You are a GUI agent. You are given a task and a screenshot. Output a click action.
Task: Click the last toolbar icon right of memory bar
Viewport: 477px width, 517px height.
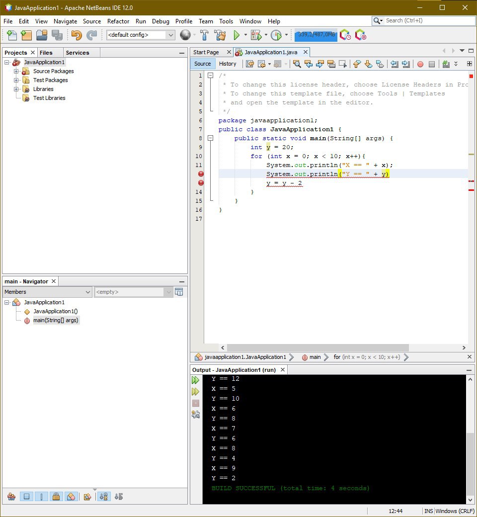361,35
